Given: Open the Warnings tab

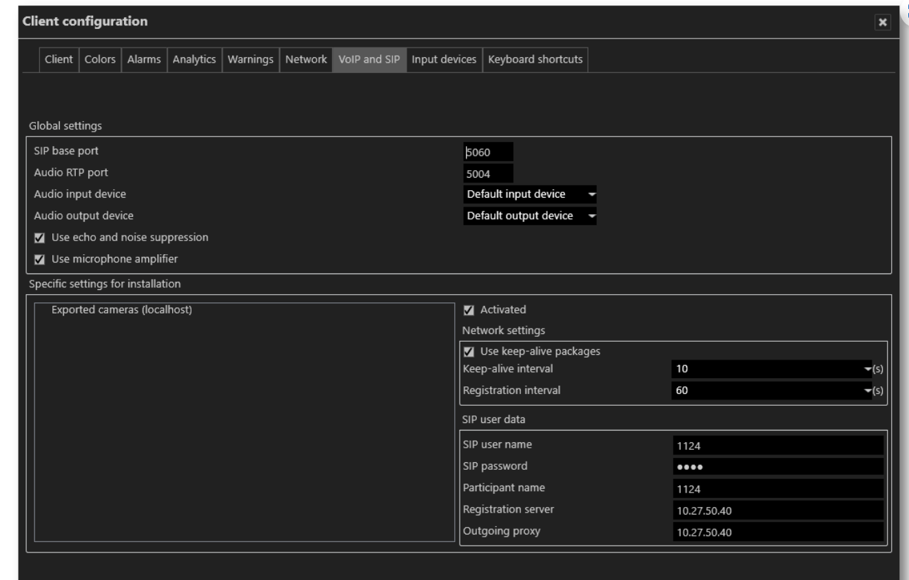Looking at the screenshot, I should [252, 59].
